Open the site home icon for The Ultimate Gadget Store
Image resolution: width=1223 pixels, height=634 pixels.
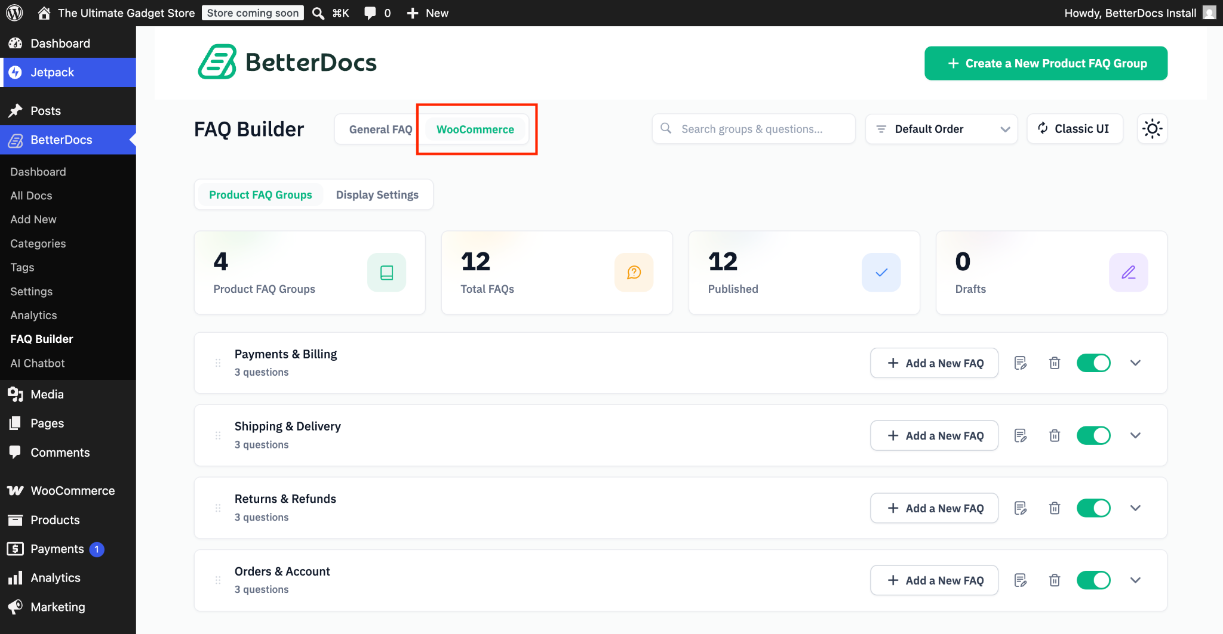pyautogui.click(x=44, y=13)
